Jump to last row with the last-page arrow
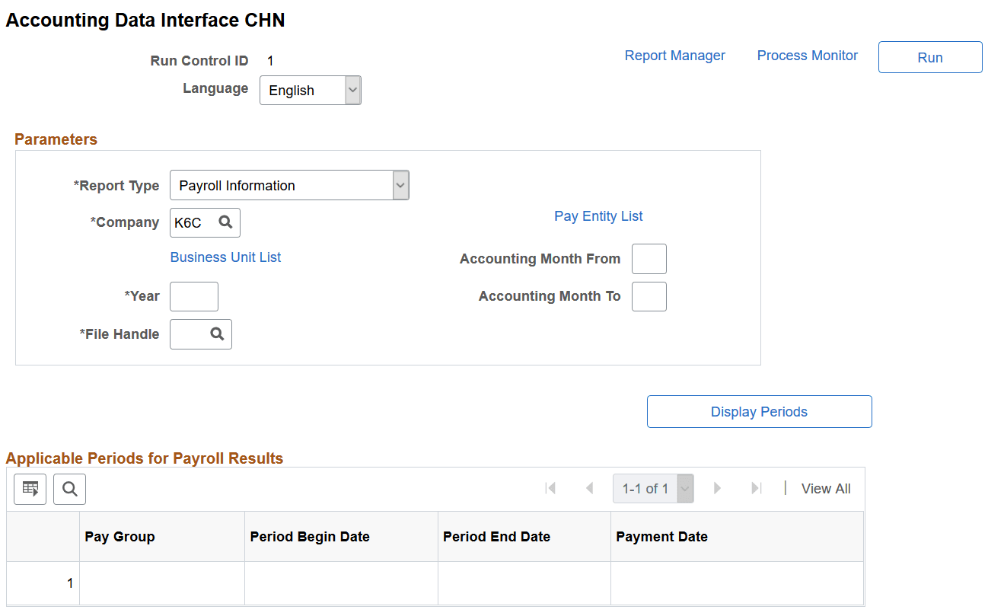The image size is (988, 616). click(x=755, y=488)
